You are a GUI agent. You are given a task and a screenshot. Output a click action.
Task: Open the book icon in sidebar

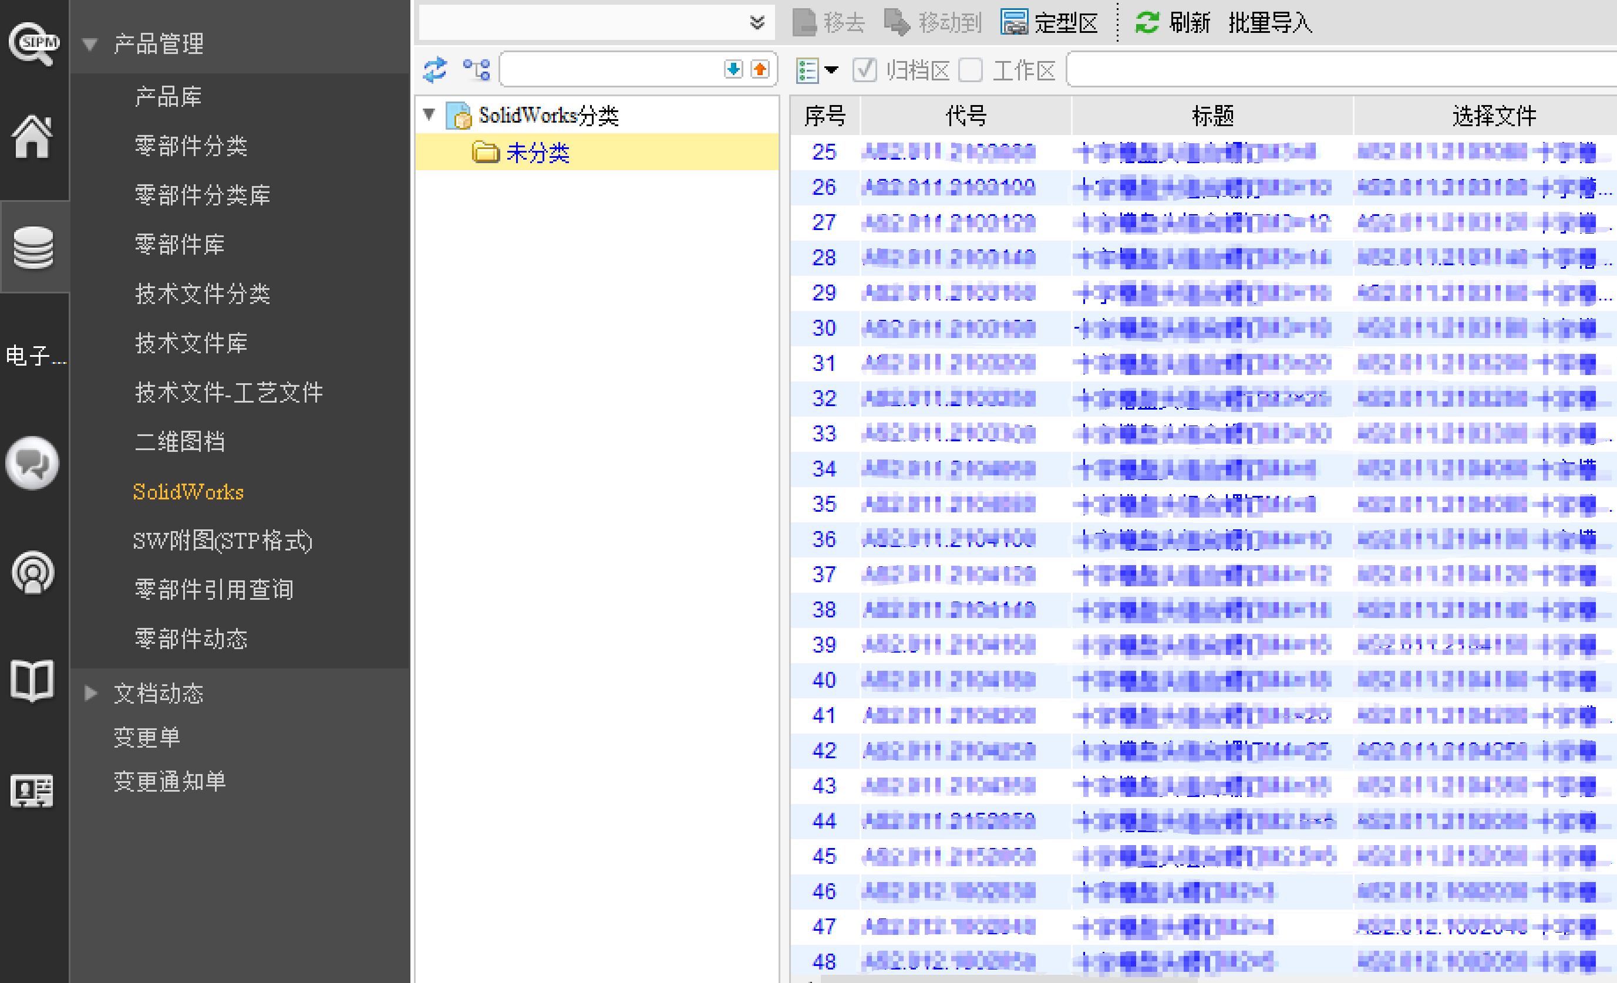[32, 681]
